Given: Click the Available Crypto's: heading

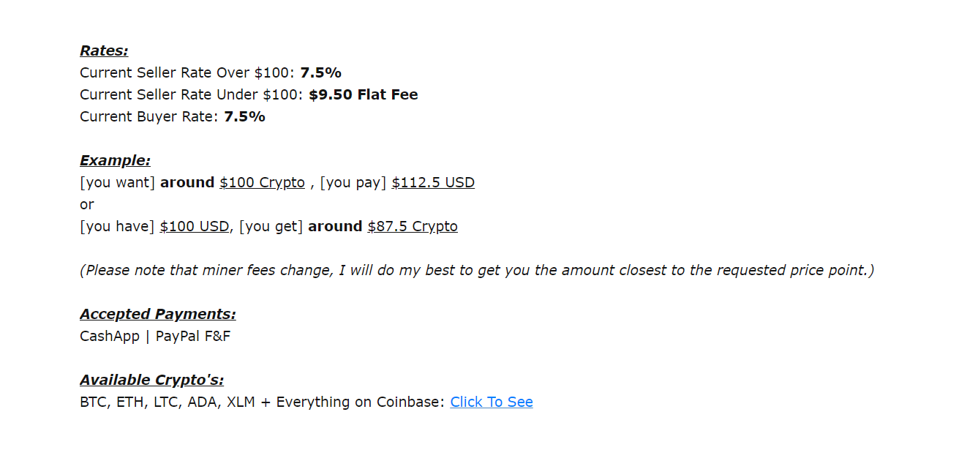Looking at the screenshot, I should point(152,380).
